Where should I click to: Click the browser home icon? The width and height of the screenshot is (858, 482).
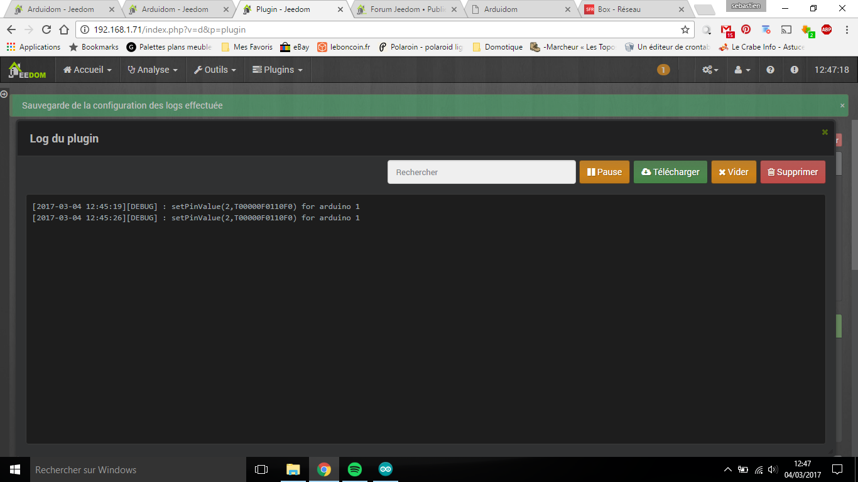[64, 29]
